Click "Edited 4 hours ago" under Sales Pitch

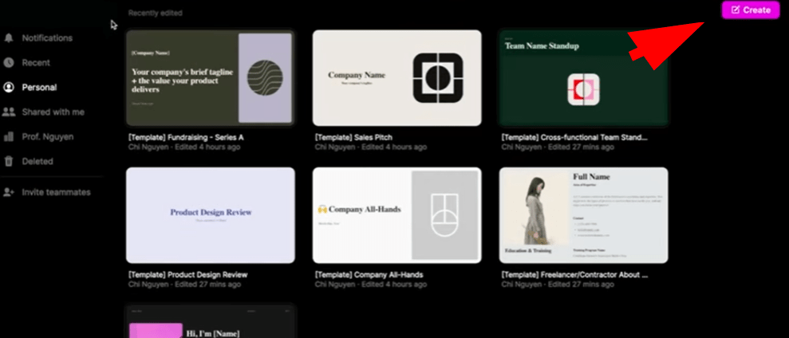[394, 147]
